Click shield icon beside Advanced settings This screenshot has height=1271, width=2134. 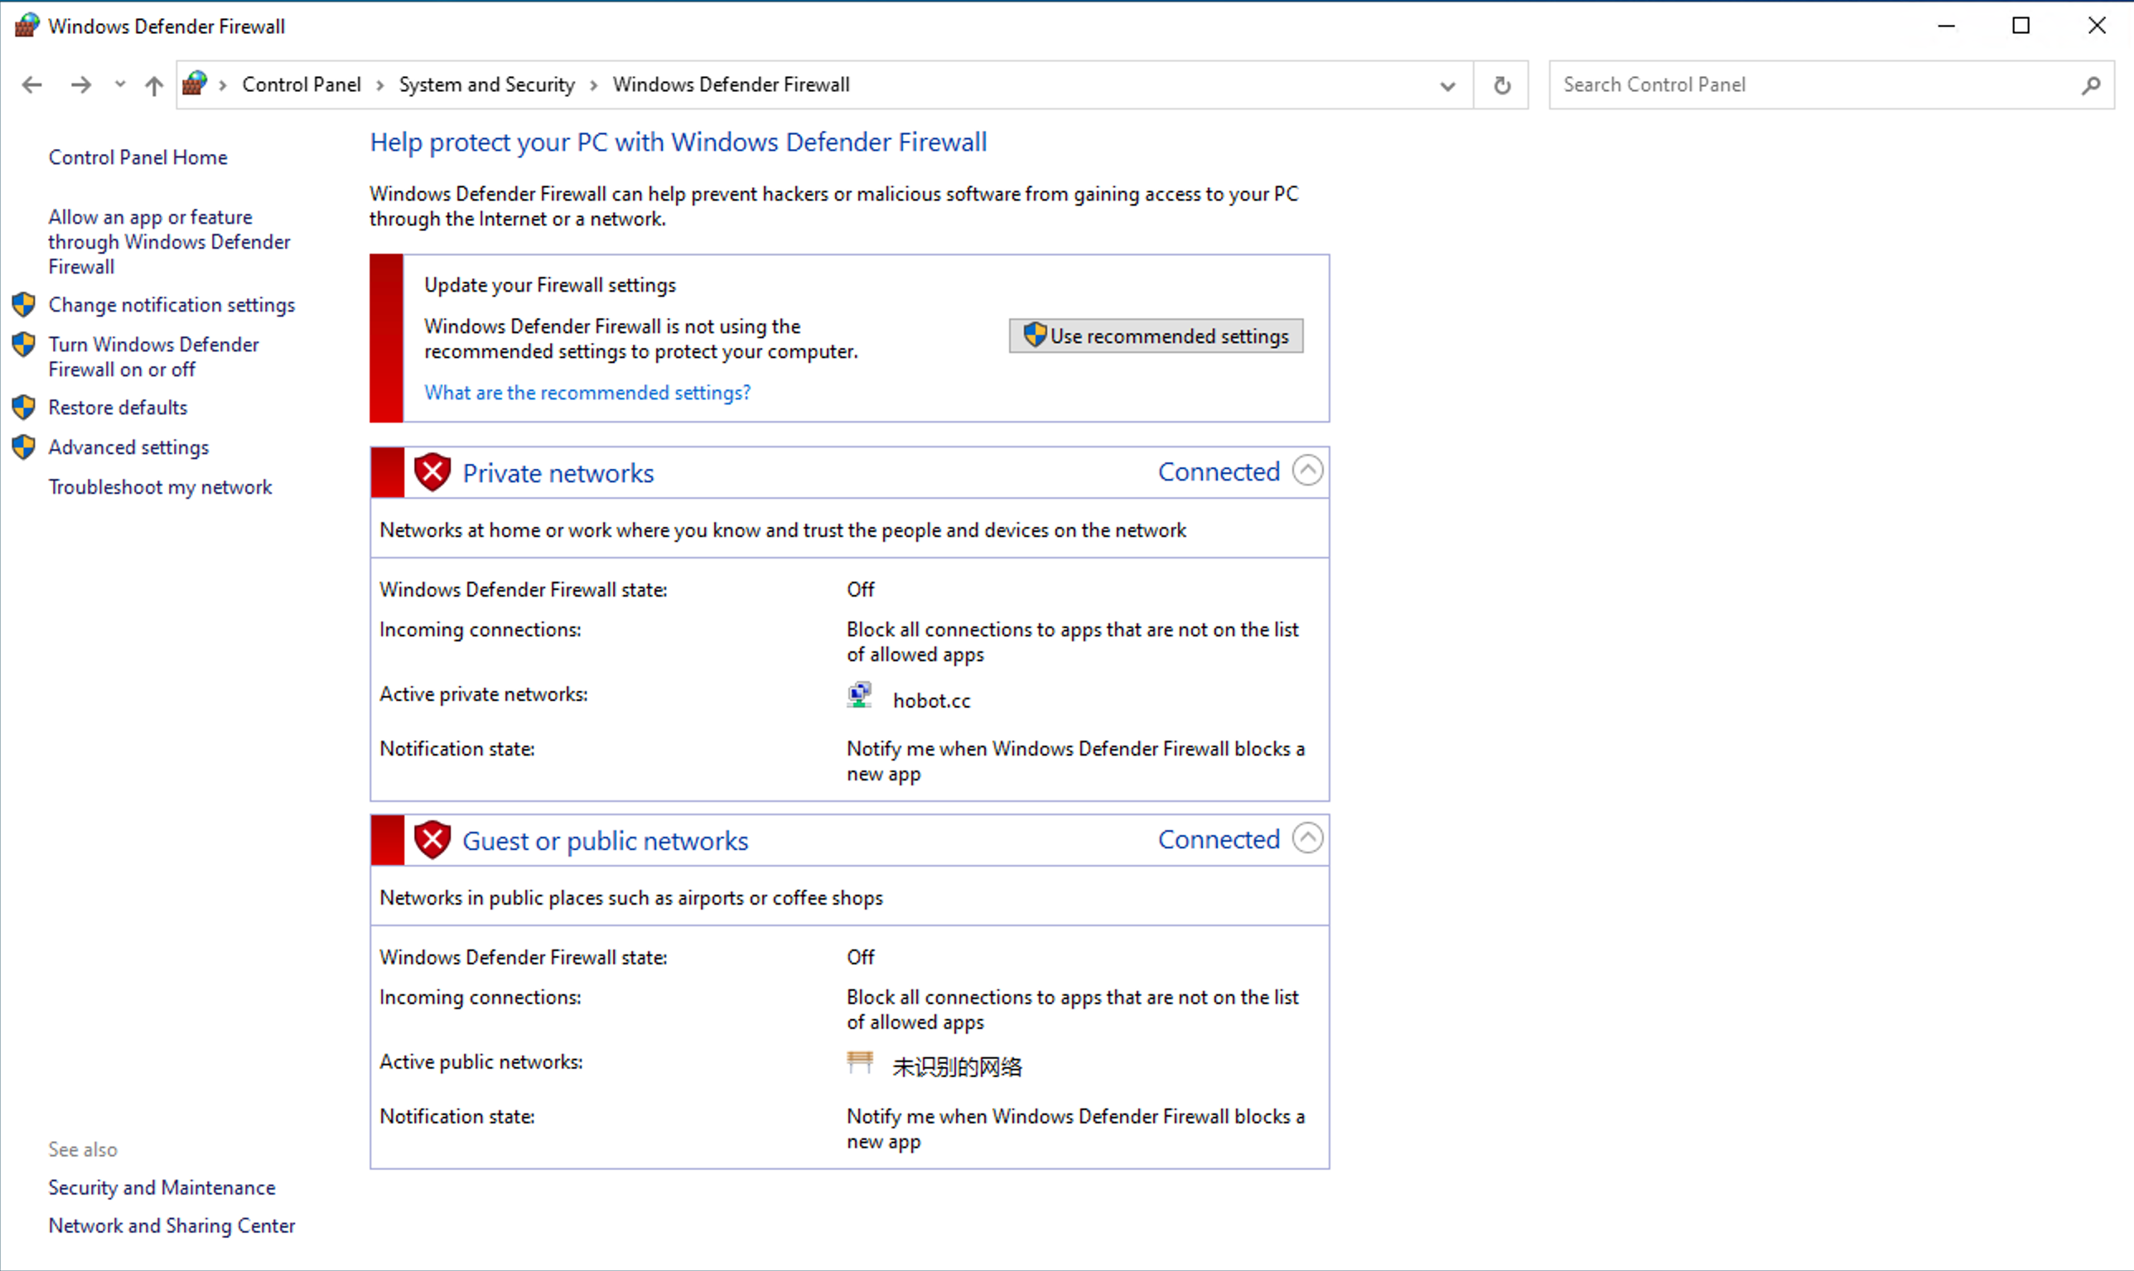click(24, 447)
